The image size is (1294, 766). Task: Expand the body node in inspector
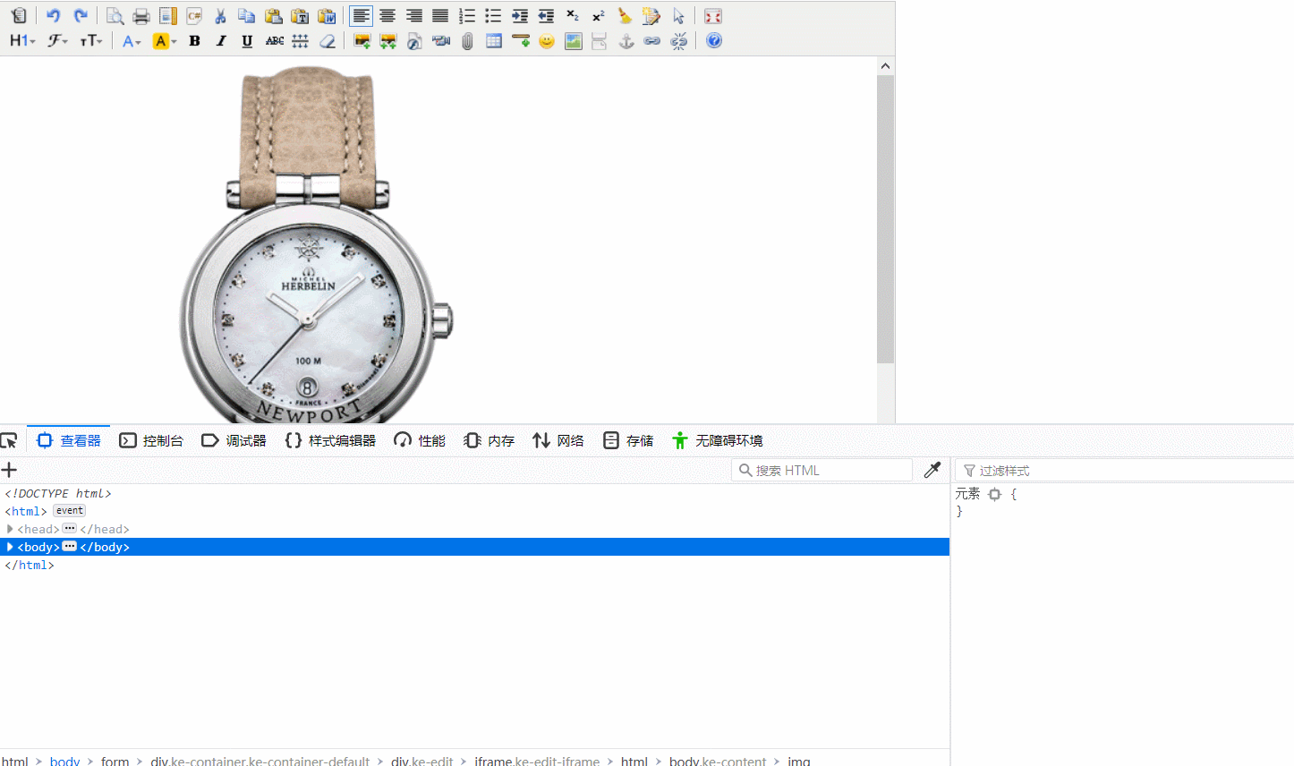pyautogui.click(x=10, y=547)
